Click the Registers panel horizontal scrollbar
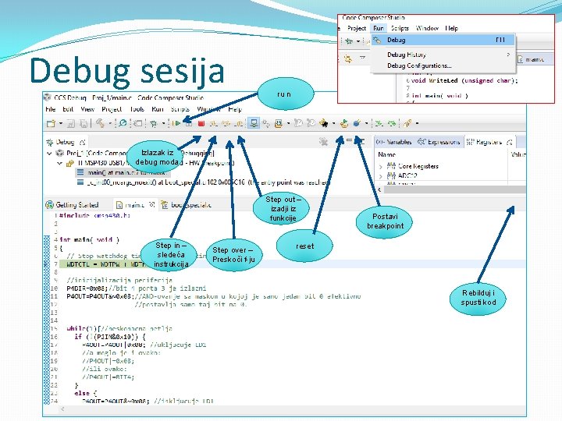Screen dimensions: 562x421 click(x=454, y=189)
